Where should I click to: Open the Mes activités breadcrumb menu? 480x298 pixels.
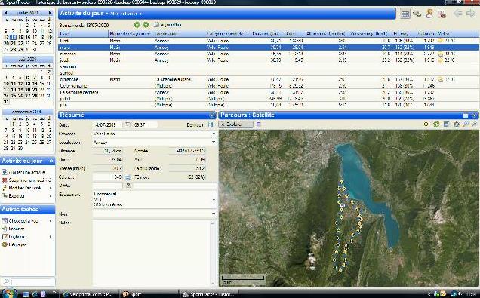coord(126,14)
